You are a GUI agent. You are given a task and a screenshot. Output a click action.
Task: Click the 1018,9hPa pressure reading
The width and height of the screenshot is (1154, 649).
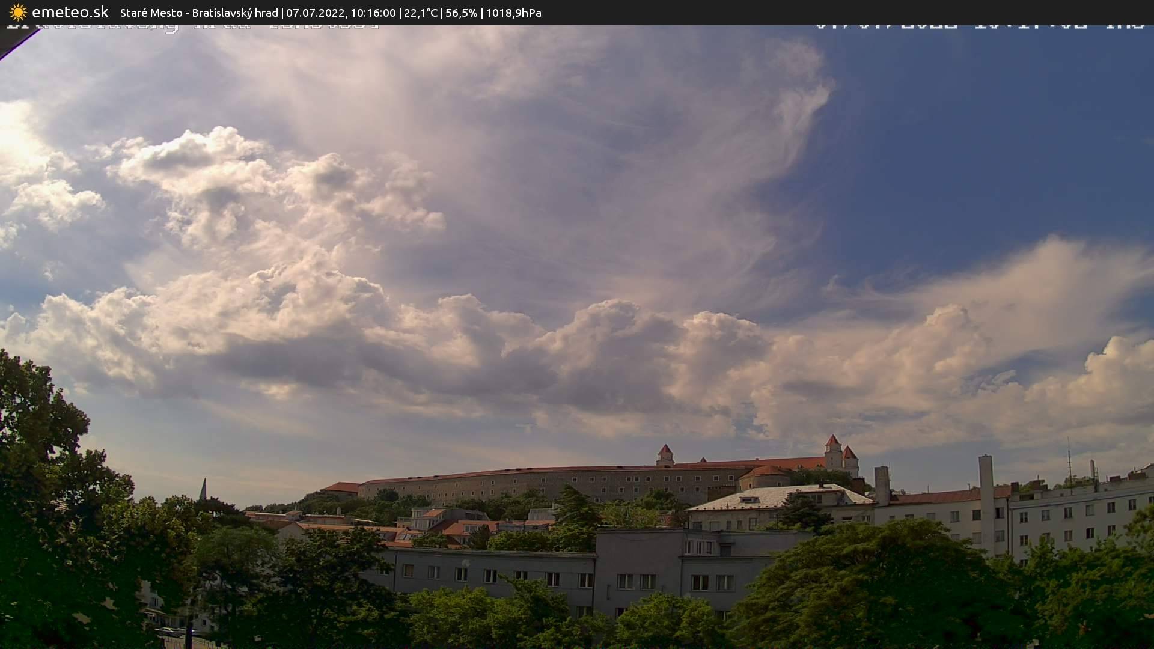click(513, 13)
